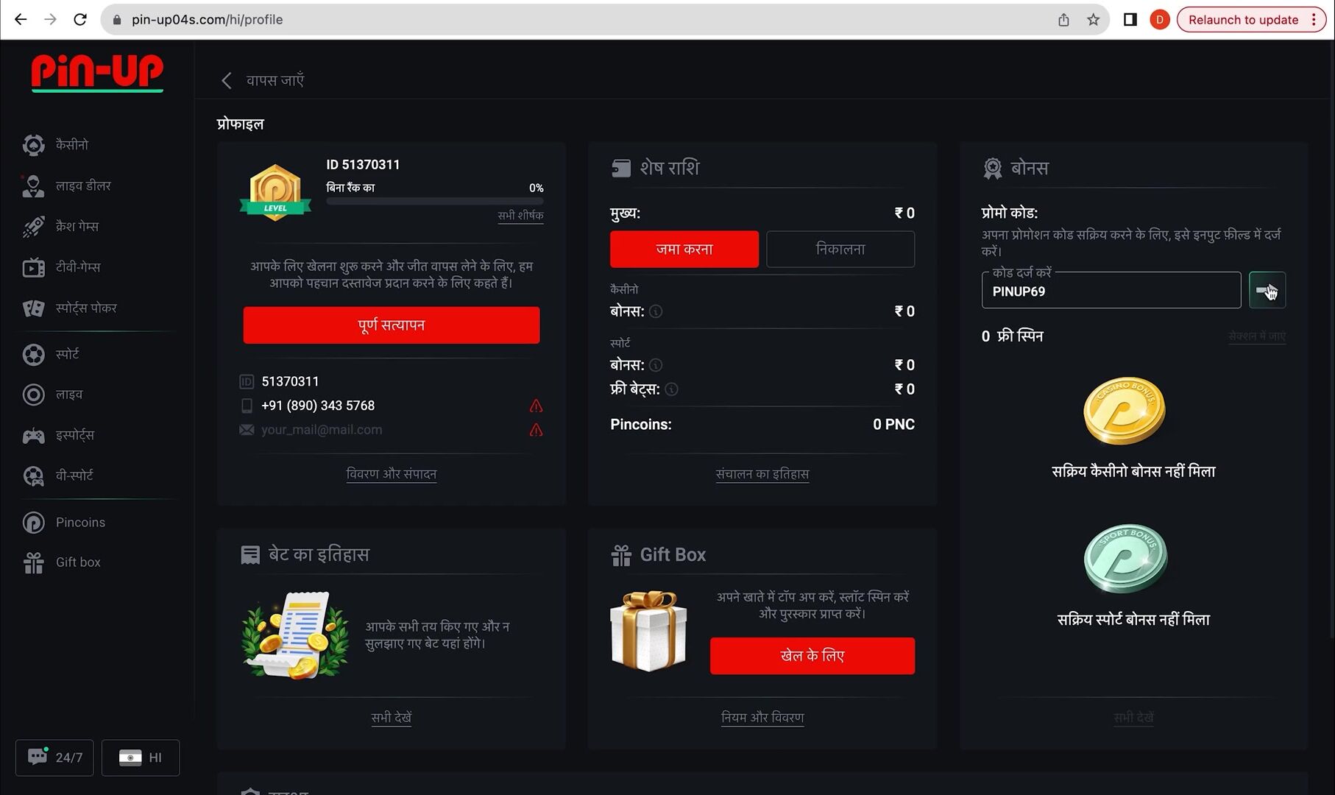
Task: Click the free bets info icon
Action: tap(671, 389)
